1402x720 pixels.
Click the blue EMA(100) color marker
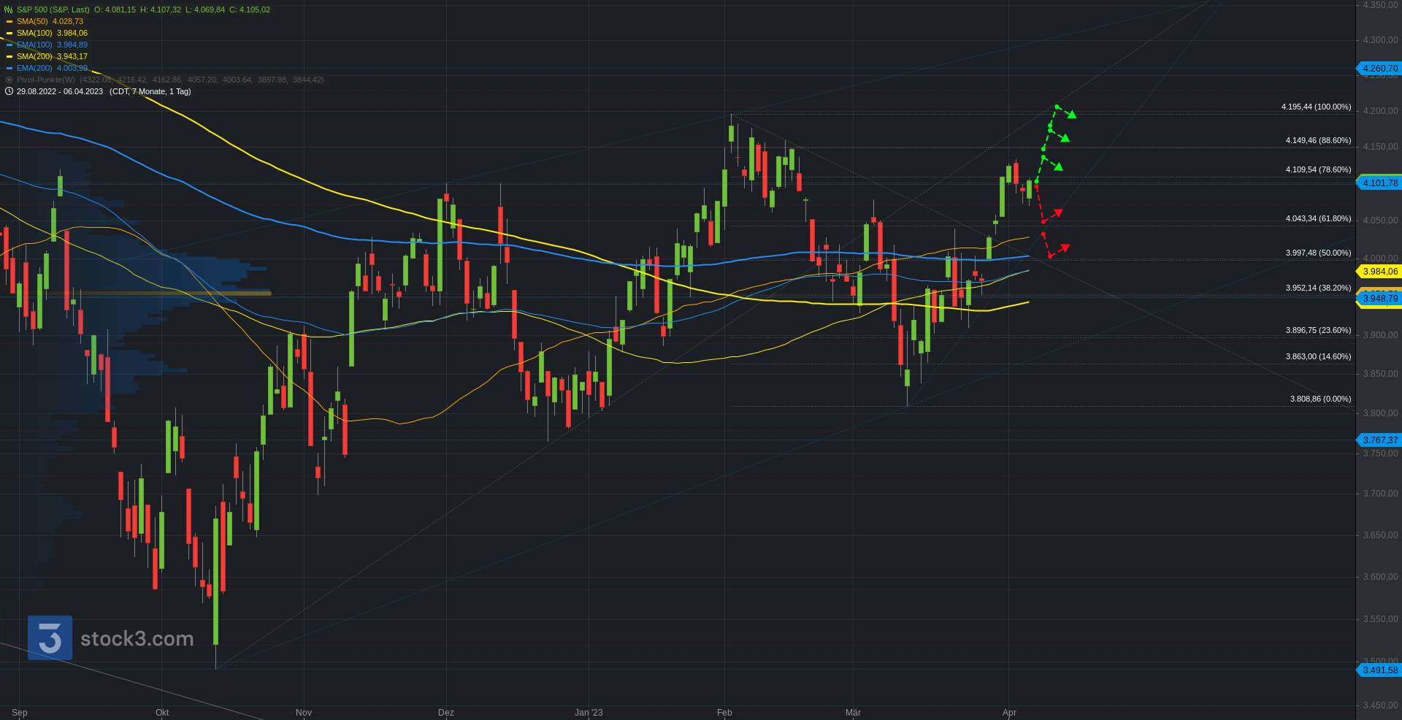coord(9,45)
